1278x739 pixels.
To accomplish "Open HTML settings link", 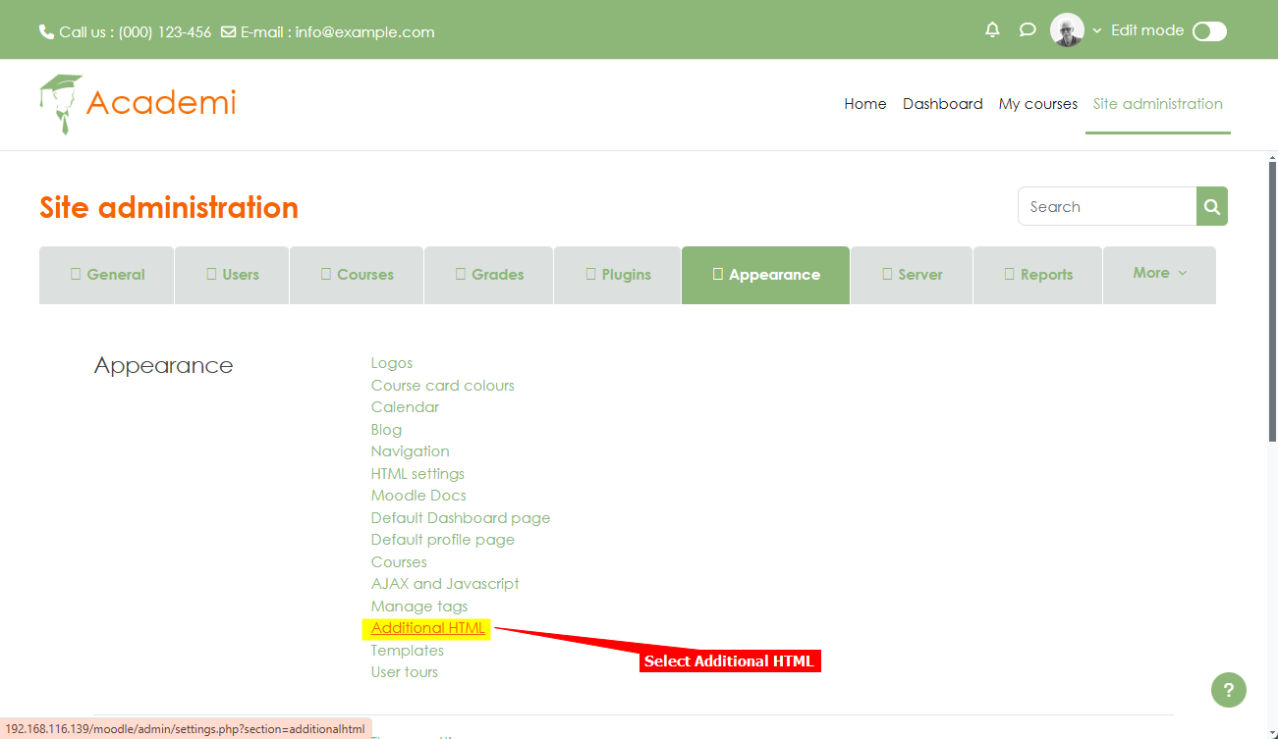I will coord(417,474).
